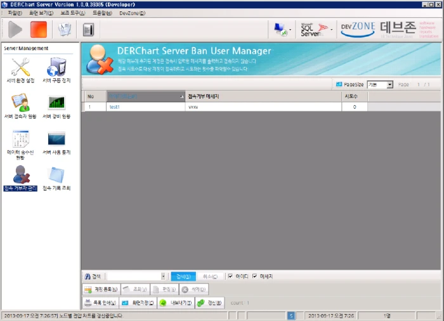Sort by the No column header
This screenshot has width=444, height=321.
[96, 96]
